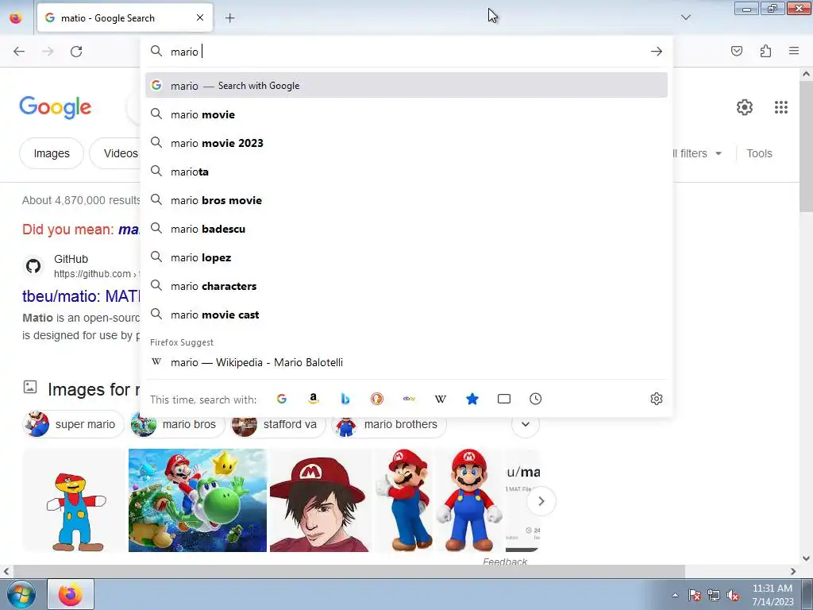Open List all tabs dropdown
Image resolution: width=813 pixels, height=610 pixels.
point(686,17)
